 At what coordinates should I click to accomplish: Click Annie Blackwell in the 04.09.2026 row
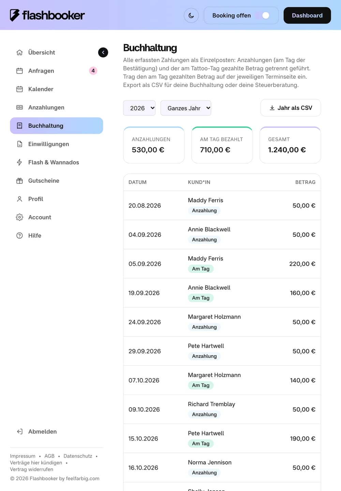(209, 229)
